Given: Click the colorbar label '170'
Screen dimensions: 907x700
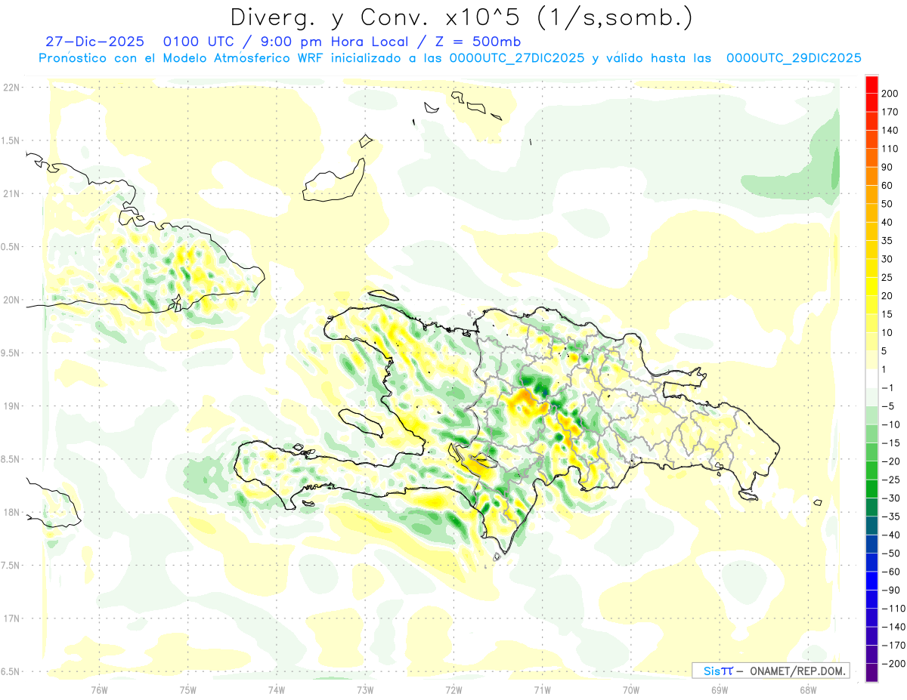Looking at the screenshot, I should tap(890, 112).
